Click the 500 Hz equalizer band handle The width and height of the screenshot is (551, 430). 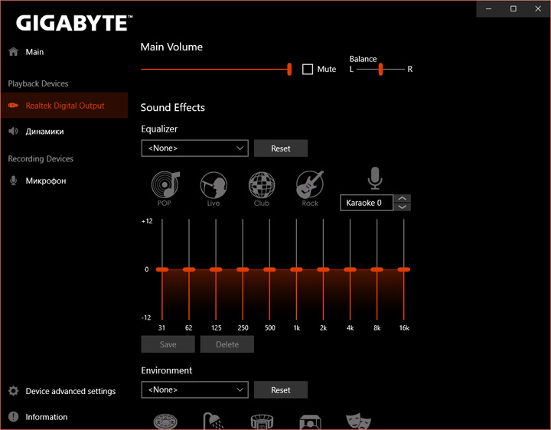[269, 269]
